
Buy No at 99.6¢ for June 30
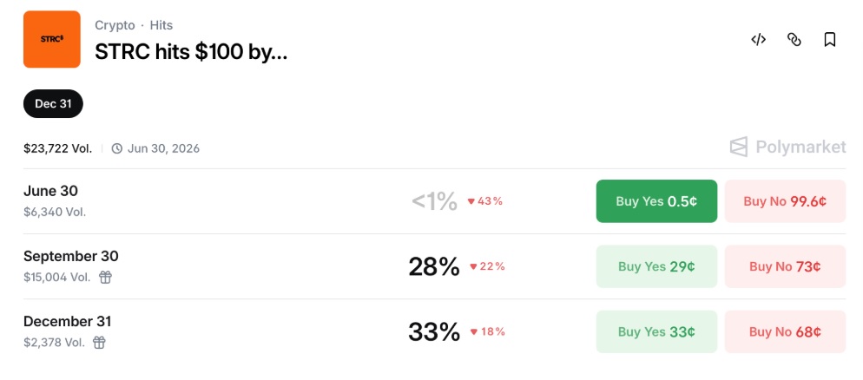[785, 201]
